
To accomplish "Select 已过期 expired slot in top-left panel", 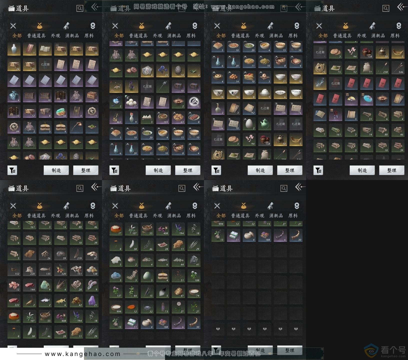I will (45, 64).
